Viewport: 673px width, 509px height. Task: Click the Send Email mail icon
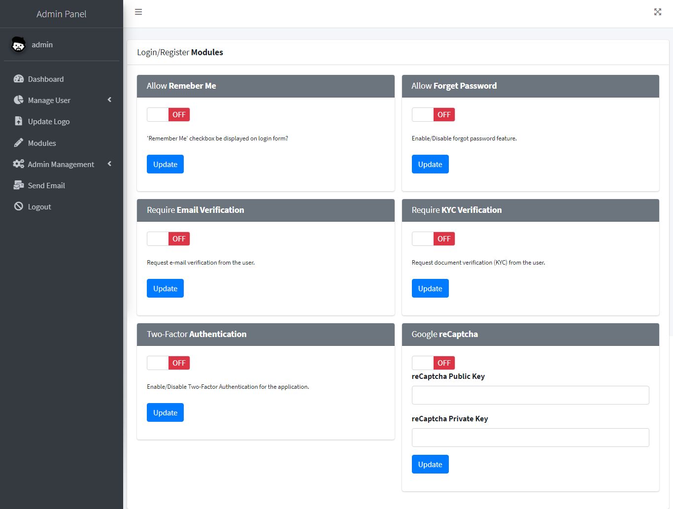[19, 185]
